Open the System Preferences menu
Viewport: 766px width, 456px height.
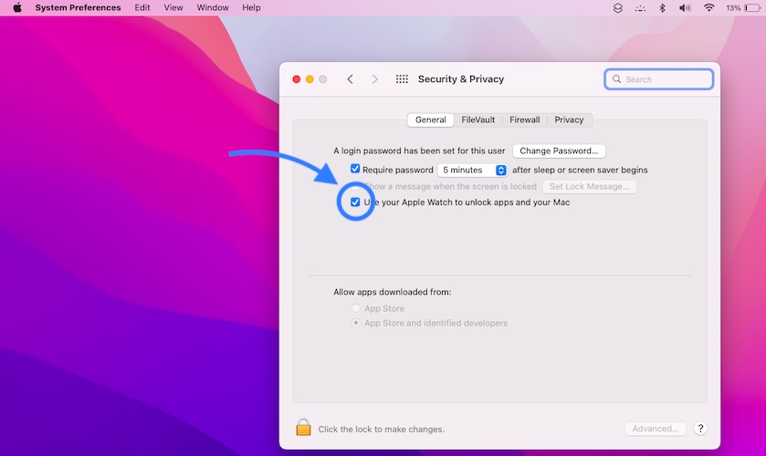coord(78,8)
